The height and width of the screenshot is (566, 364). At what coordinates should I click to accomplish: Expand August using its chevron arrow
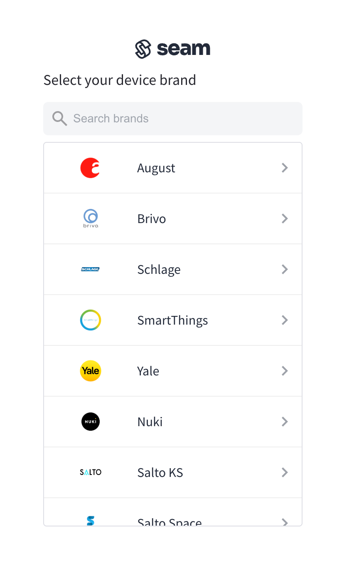point(285,168)
